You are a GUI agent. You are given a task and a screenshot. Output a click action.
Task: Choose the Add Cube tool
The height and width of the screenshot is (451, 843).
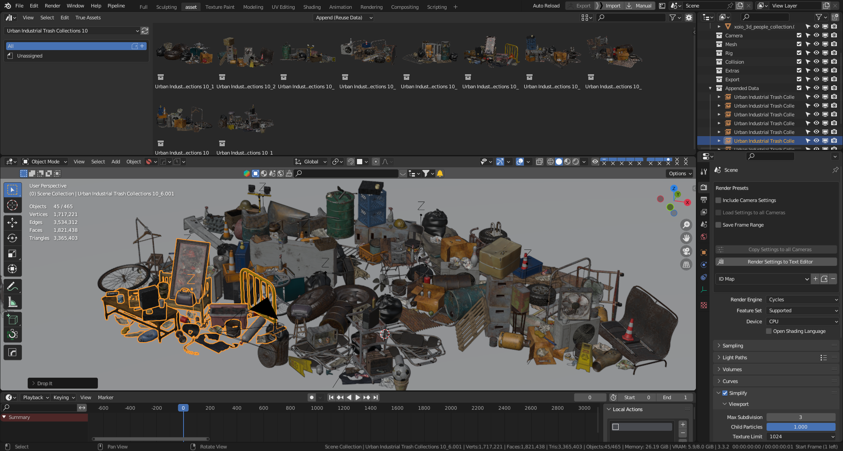12,319
